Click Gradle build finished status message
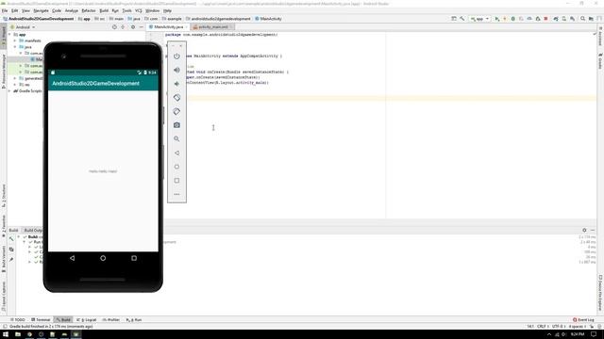Viewport: 604px width, 339px height. click(x=51, y=327)
